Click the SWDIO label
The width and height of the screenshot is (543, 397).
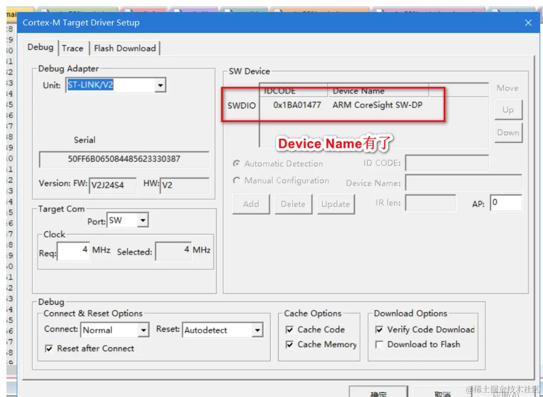pos(242,105)
